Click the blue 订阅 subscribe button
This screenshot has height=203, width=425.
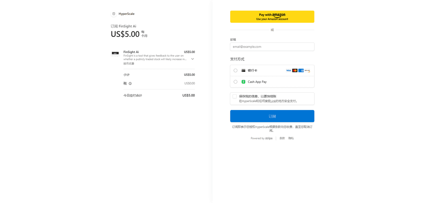[x=272, y=116]
